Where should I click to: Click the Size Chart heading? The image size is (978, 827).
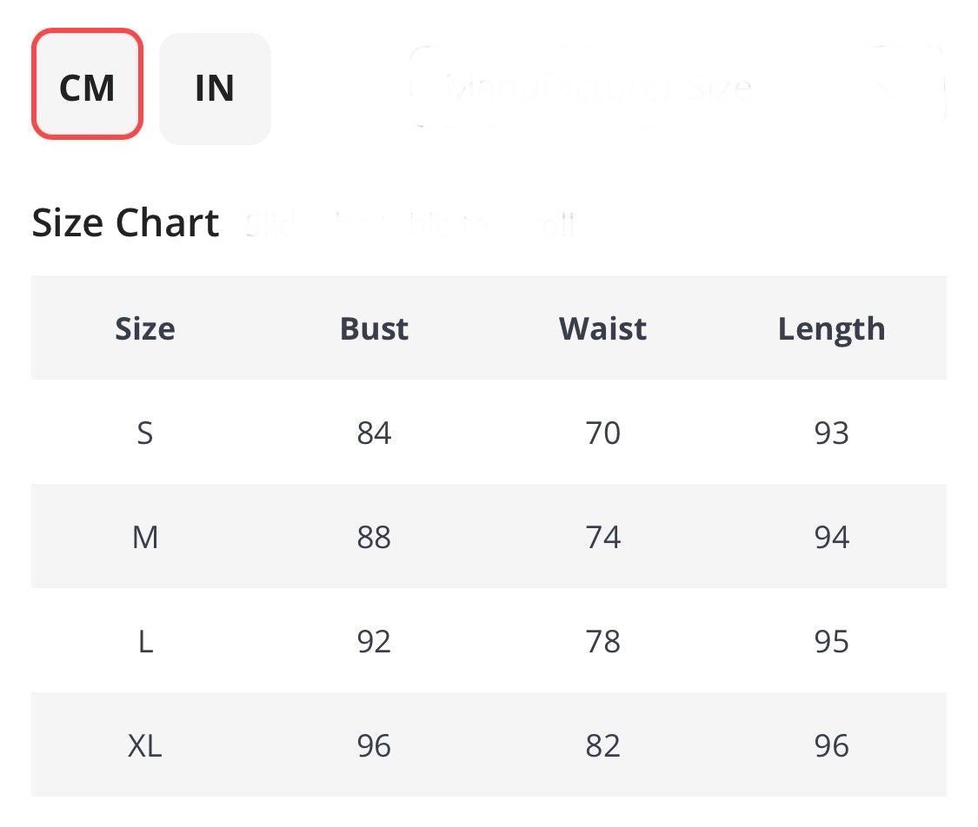click(125, 223)
